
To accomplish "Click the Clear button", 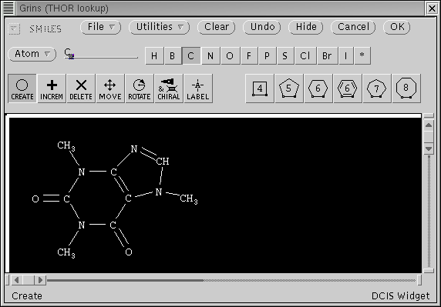I will coord(217,27).
